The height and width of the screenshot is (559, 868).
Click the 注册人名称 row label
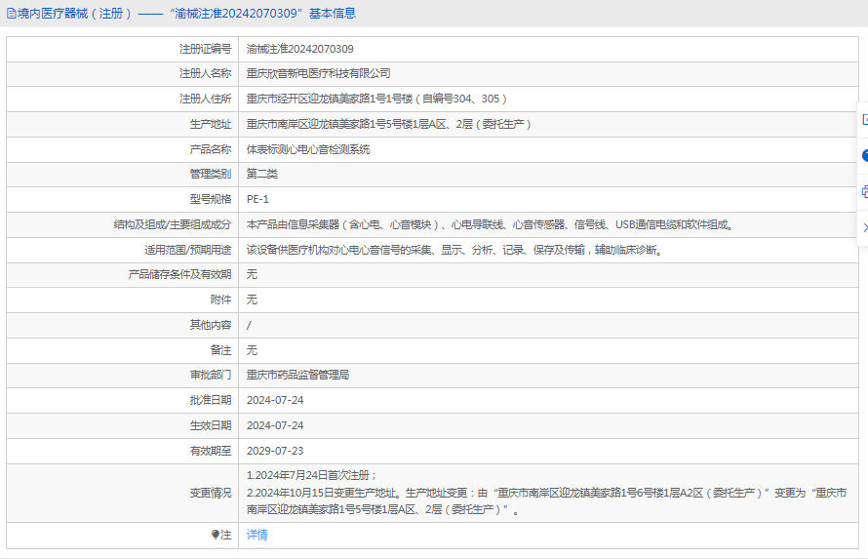coord(205,73)
